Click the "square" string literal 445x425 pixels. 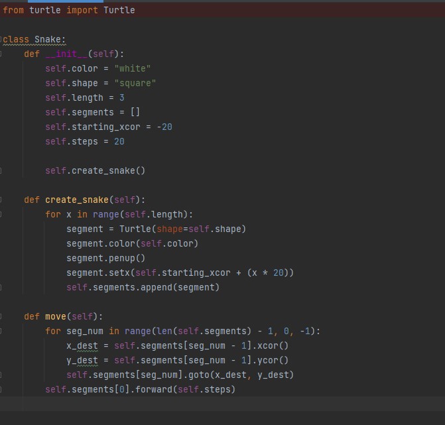(x=135, y=83)
